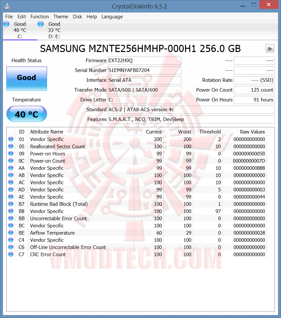Screen dimensions: 281x318
Task: Click the Good health status button
Action: (27, 79)
